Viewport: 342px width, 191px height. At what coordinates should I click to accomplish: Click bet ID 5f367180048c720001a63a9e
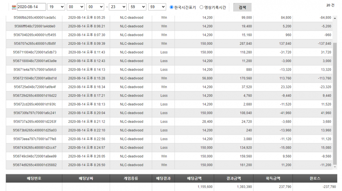coord(35,61)
